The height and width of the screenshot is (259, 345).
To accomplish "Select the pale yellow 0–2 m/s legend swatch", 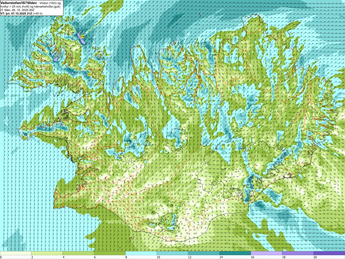I will 16,253.
